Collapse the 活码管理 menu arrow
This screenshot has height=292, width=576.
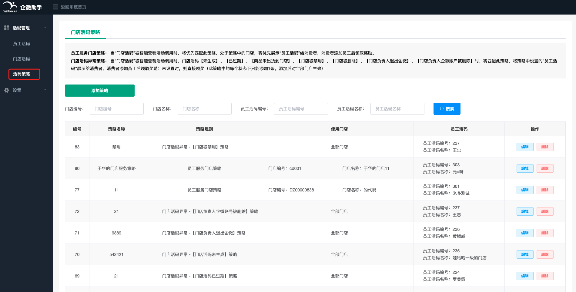[45, 28]
